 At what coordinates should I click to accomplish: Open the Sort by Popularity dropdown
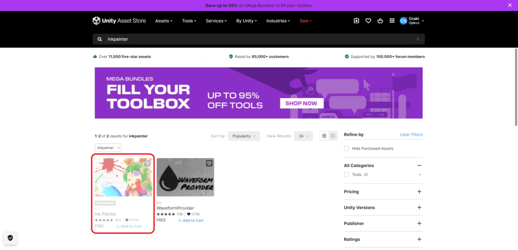(244, 136)
